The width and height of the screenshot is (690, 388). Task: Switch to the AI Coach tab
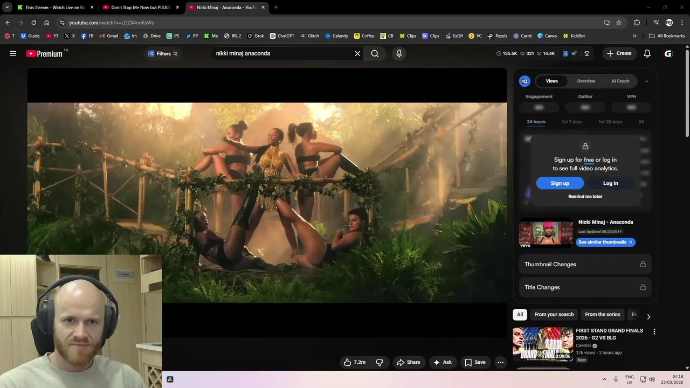point(620,81)
